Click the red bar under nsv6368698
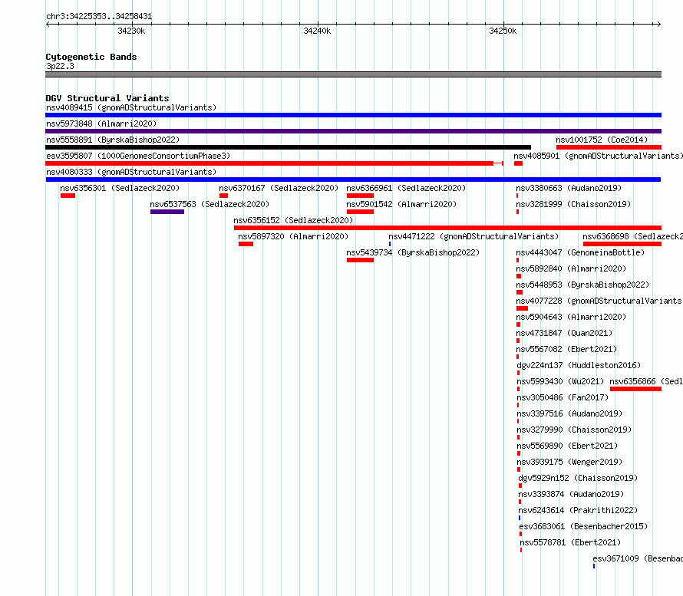Image resolution: width=683 pixels, height=596 pixels. click(x=622, y=244)
